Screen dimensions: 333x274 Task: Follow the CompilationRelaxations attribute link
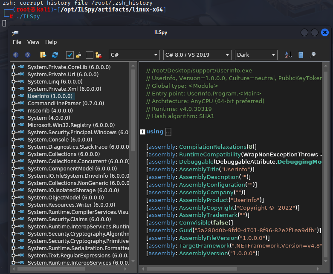tap(213, 147)
